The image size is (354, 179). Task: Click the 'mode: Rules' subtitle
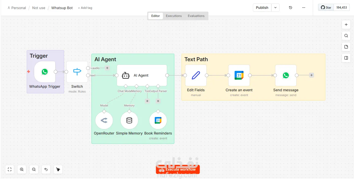click(x=77, y=92)
